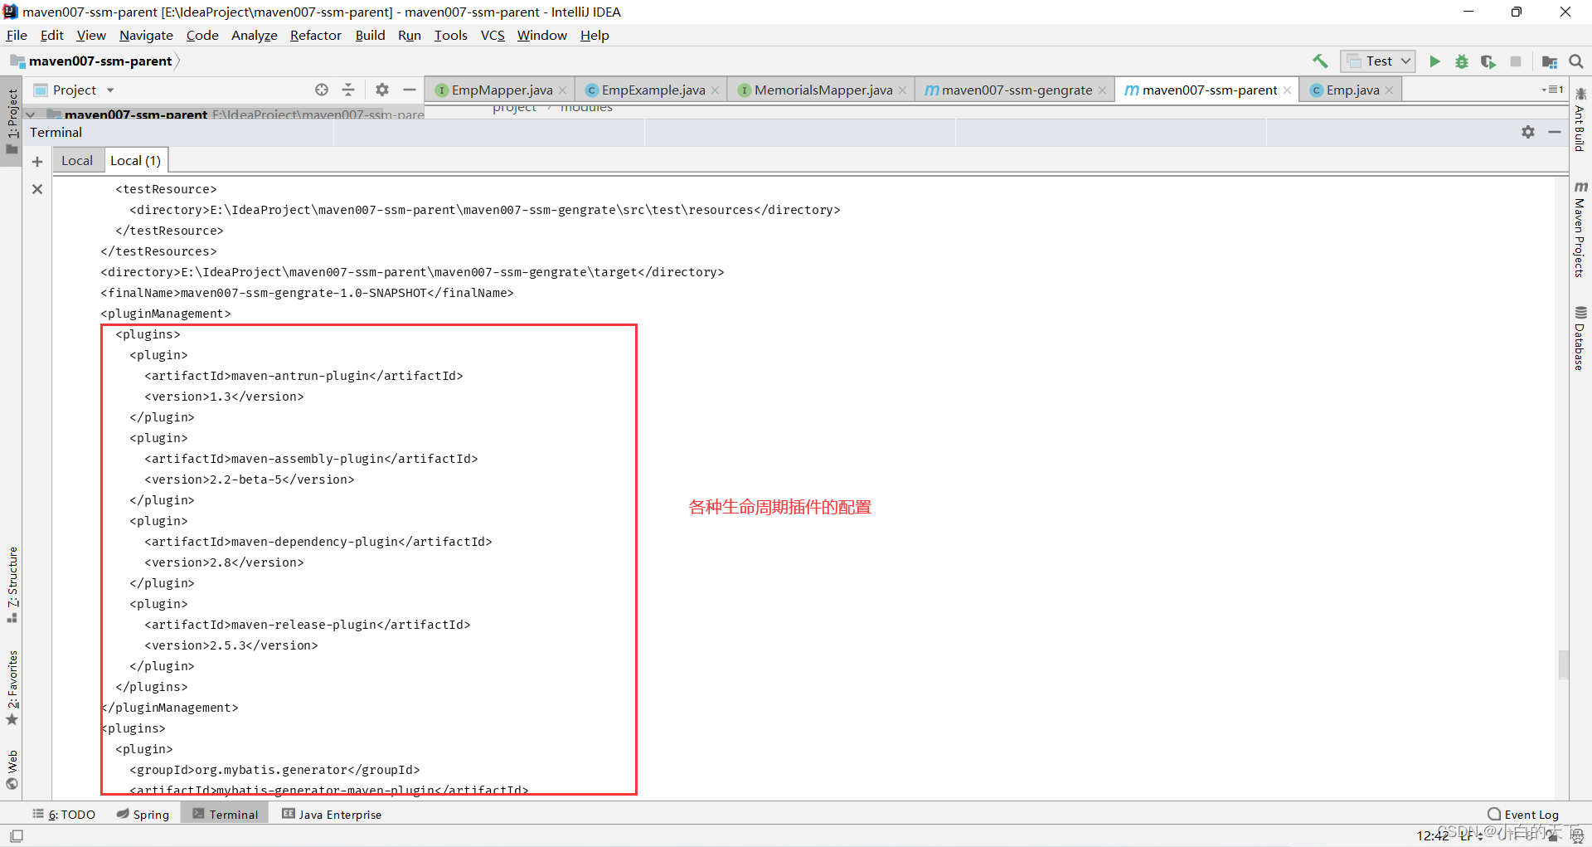The height and width of the screenshot is (847, 1592).
Task: Run with Coverage using the shield icon
Action: point(1488,61)
